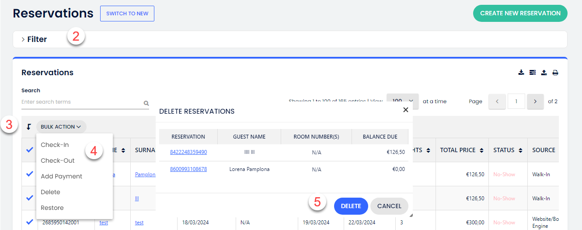Go to the next page of results
This screenshot has width=582, height=230.
click(535, 101)
